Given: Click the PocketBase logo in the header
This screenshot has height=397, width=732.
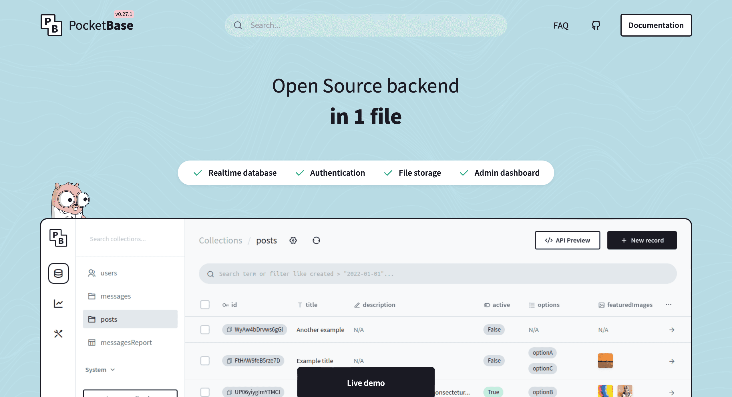Looking at the screenshot, I should click(x=87, y=25).
